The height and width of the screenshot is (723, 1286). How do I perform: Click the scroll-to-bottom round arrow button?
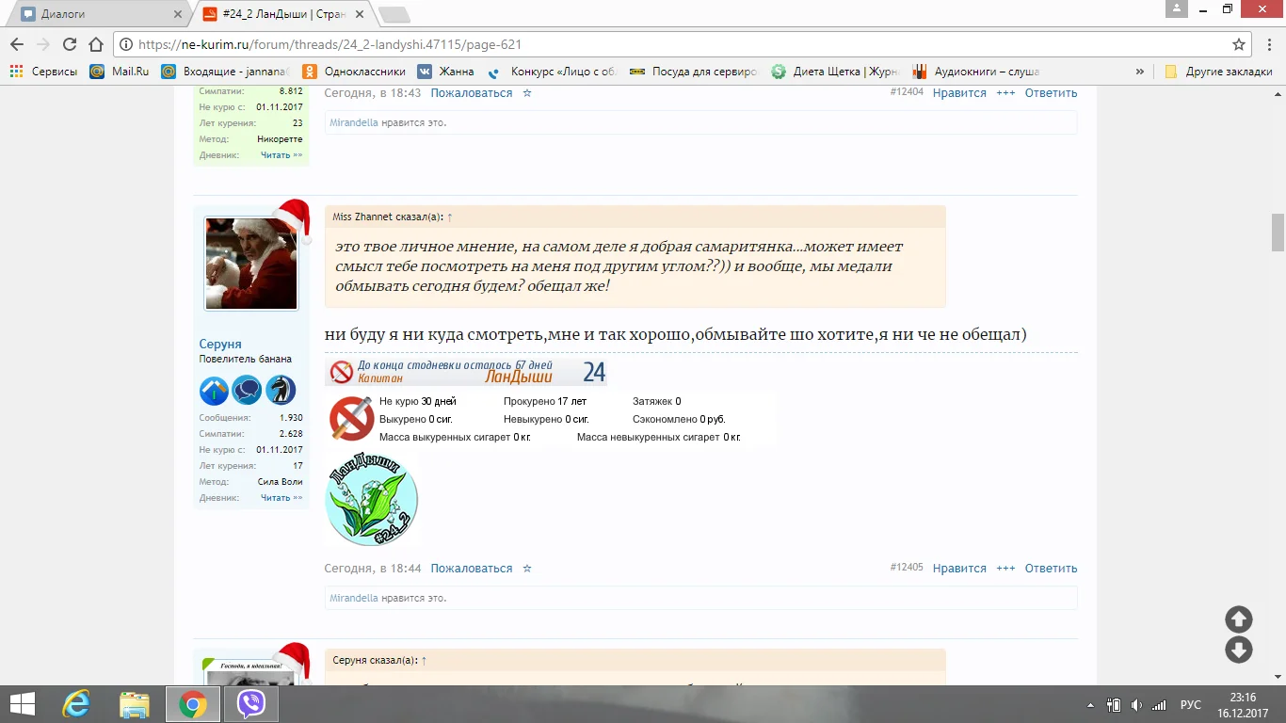click(x=1239, y=650)
